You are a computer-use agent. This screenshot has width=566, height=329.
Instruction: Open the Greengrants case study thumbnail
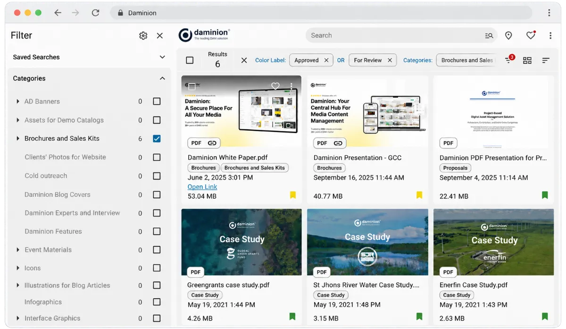241,242
